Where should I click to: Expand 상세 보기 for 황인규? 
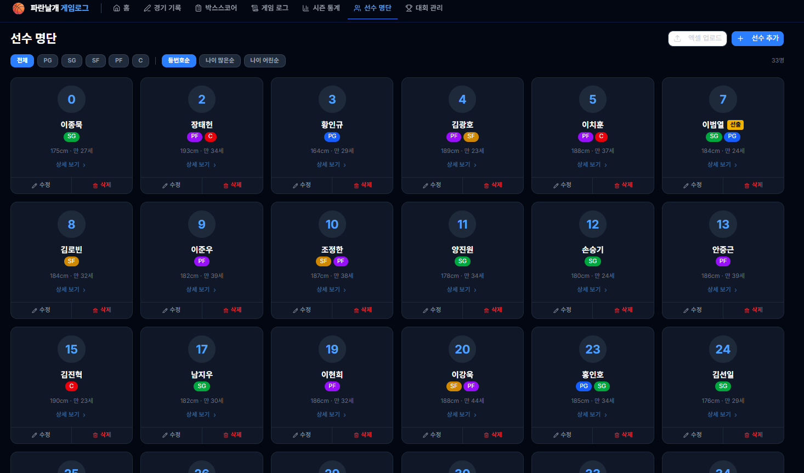tap(332, 164)
